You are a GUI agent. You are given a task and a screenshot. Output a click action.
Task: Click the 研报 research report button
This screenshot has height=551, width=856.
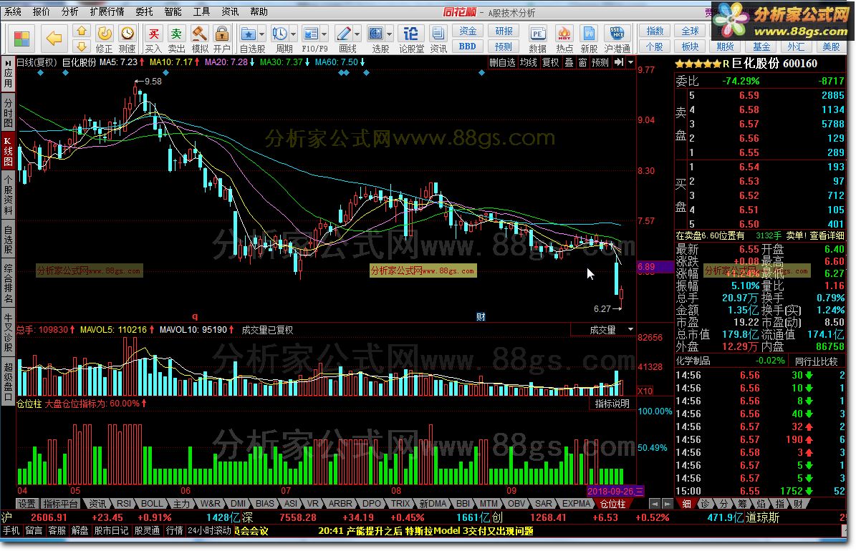(x=504, y=31)
